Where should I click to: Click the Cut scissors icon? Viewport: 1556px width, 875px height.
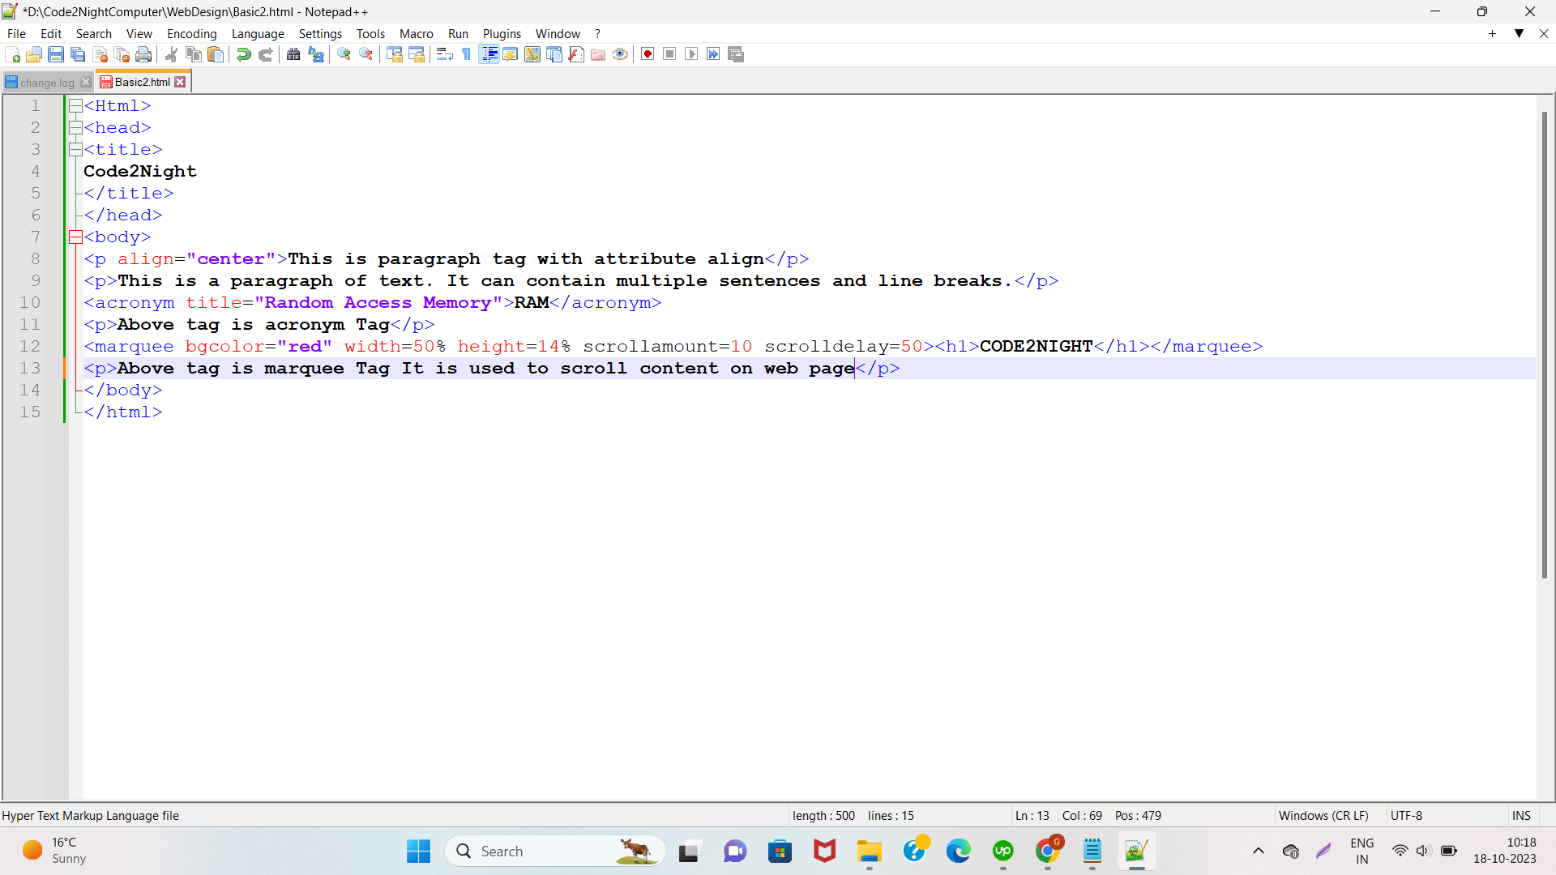[x=172, y=54]
